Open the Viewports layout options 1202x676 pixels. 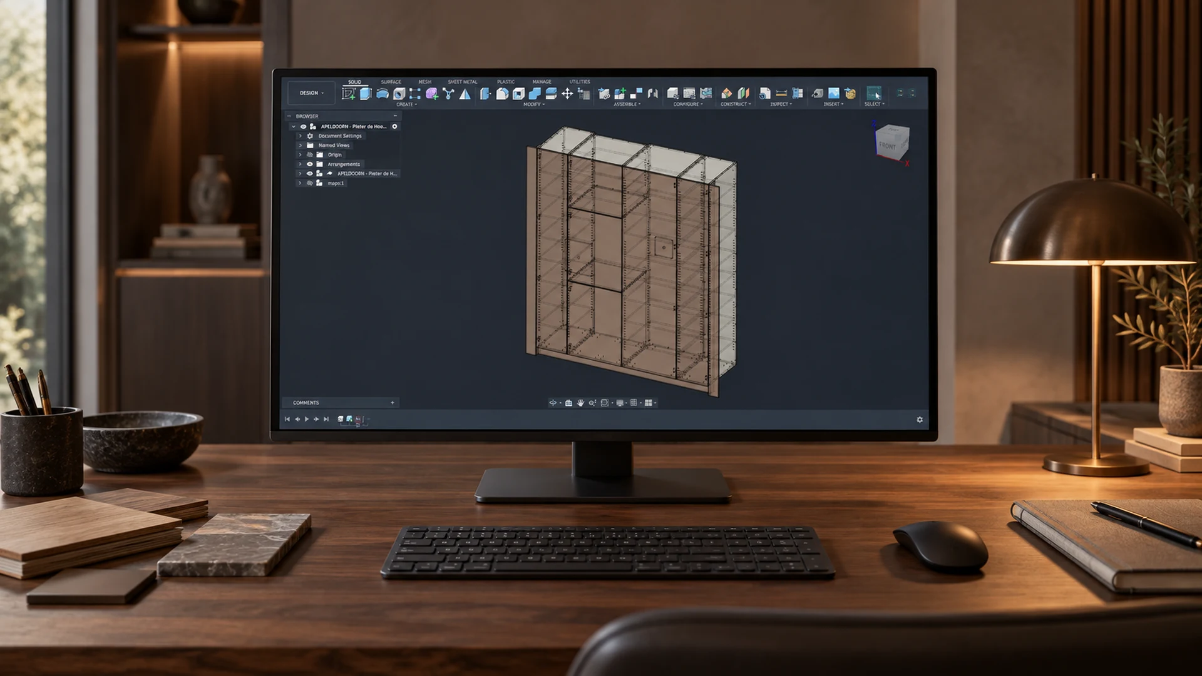(x=649, y=403)
